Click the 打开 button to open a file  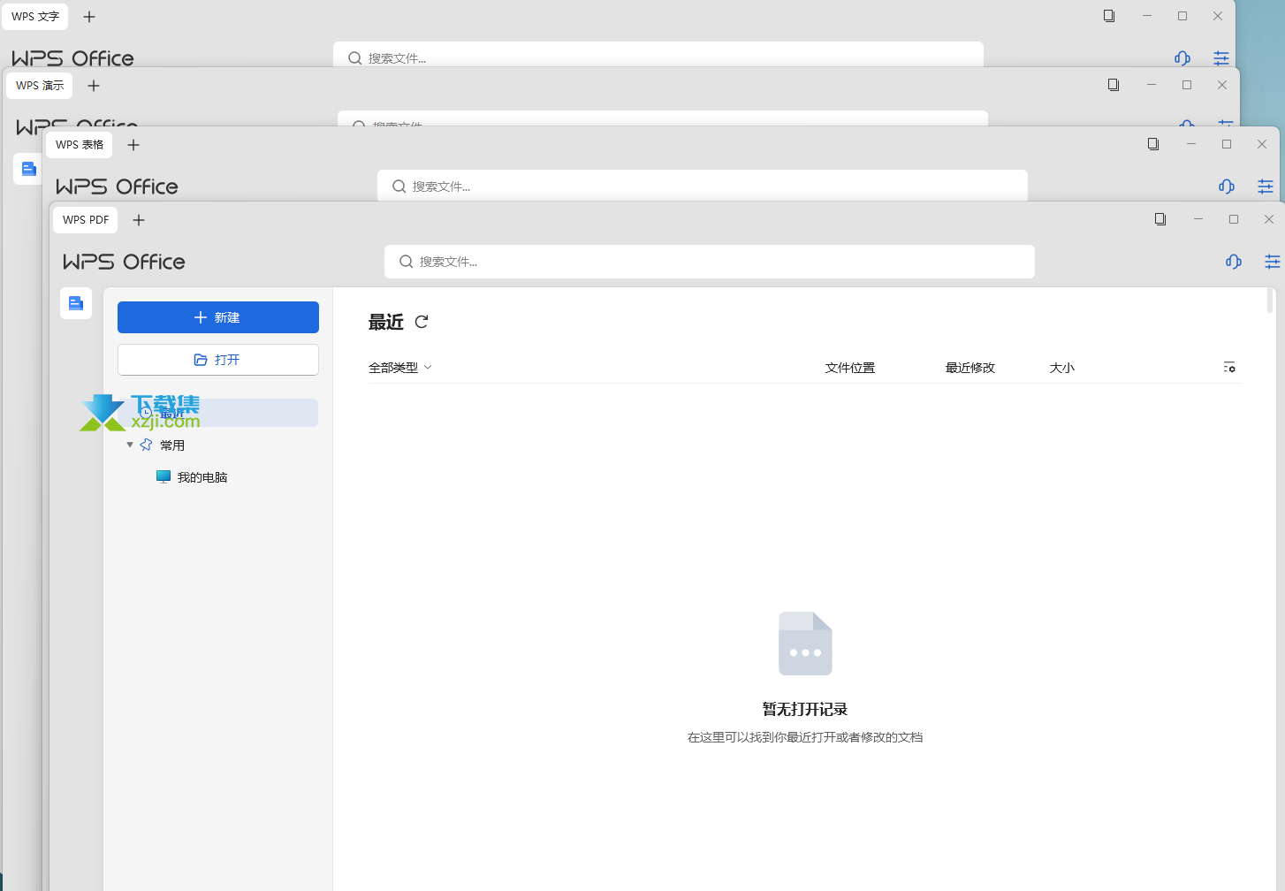coord(218,360)
